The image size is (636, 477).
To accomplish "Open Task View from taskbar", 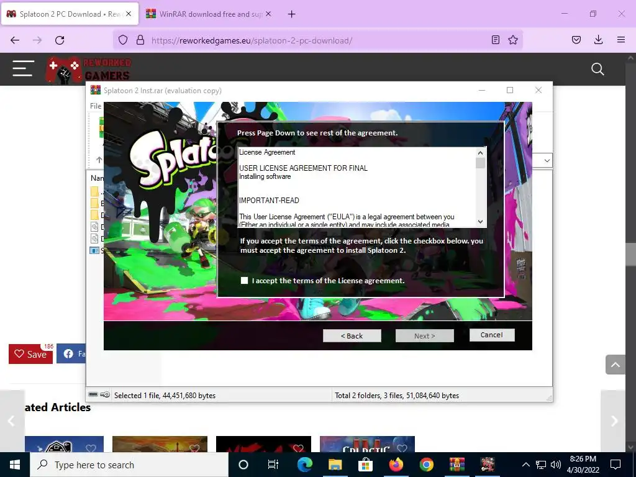I will point(273,465).
